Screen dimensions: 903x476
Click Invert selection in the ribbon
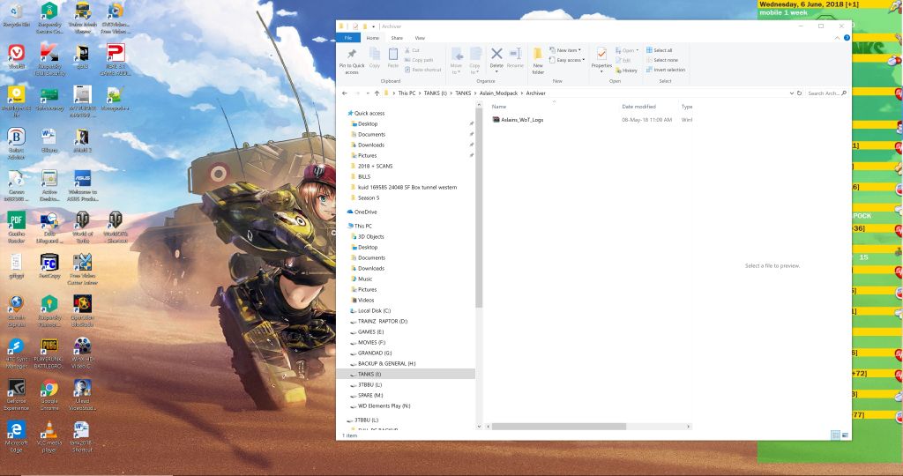[x=665, y=70]
